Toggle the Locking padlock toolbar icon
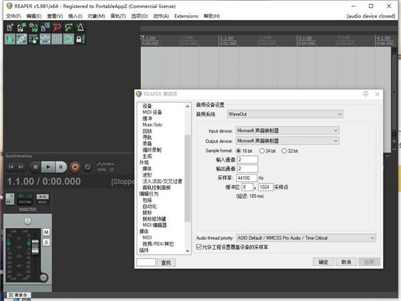The width and height of the screenshot is (401, 301). pos(80,39)
